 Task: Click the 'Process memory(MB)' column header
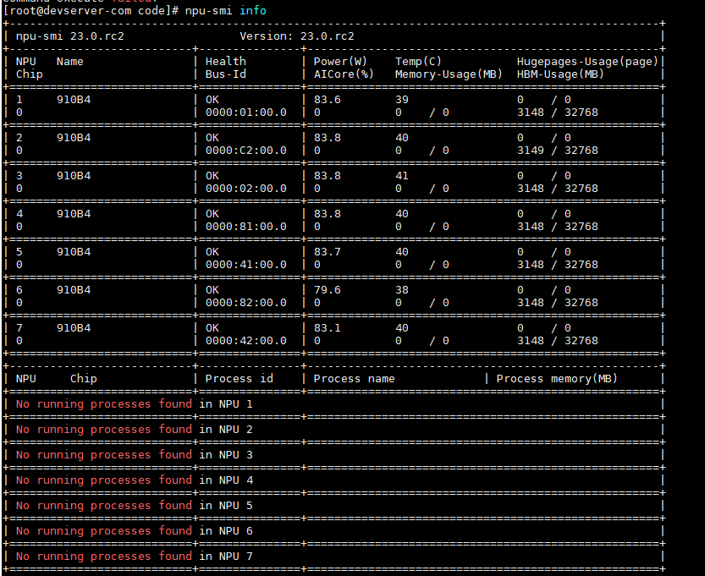point(557,379)
